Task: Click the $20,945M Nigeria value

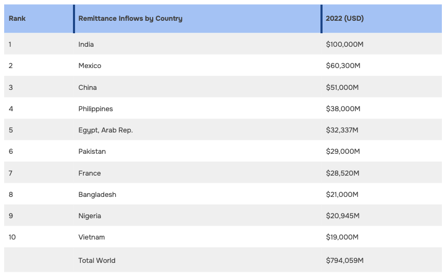Action: tap(342, 216)
